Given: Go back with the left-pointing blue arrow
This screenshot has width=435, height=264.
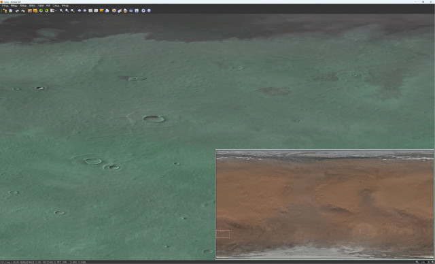Looking at the screenshot, I should 80,11.
